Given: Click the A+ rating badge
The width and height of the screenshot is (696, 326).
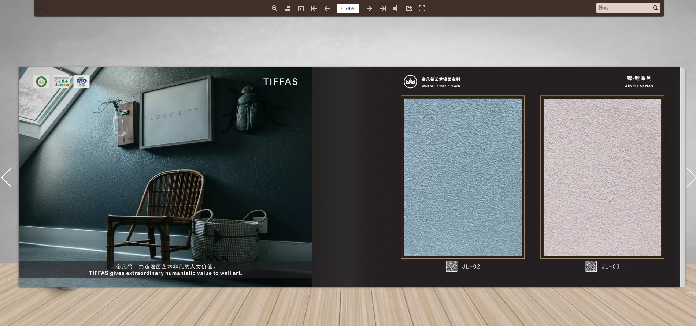Looking at the screenshot, I should [62, 81].
